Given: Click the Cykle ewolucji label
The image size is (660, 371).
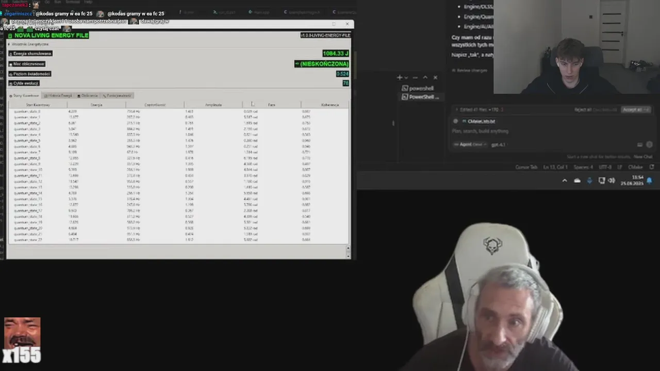Looking at the screenshot, I should [x=24, y=83].
